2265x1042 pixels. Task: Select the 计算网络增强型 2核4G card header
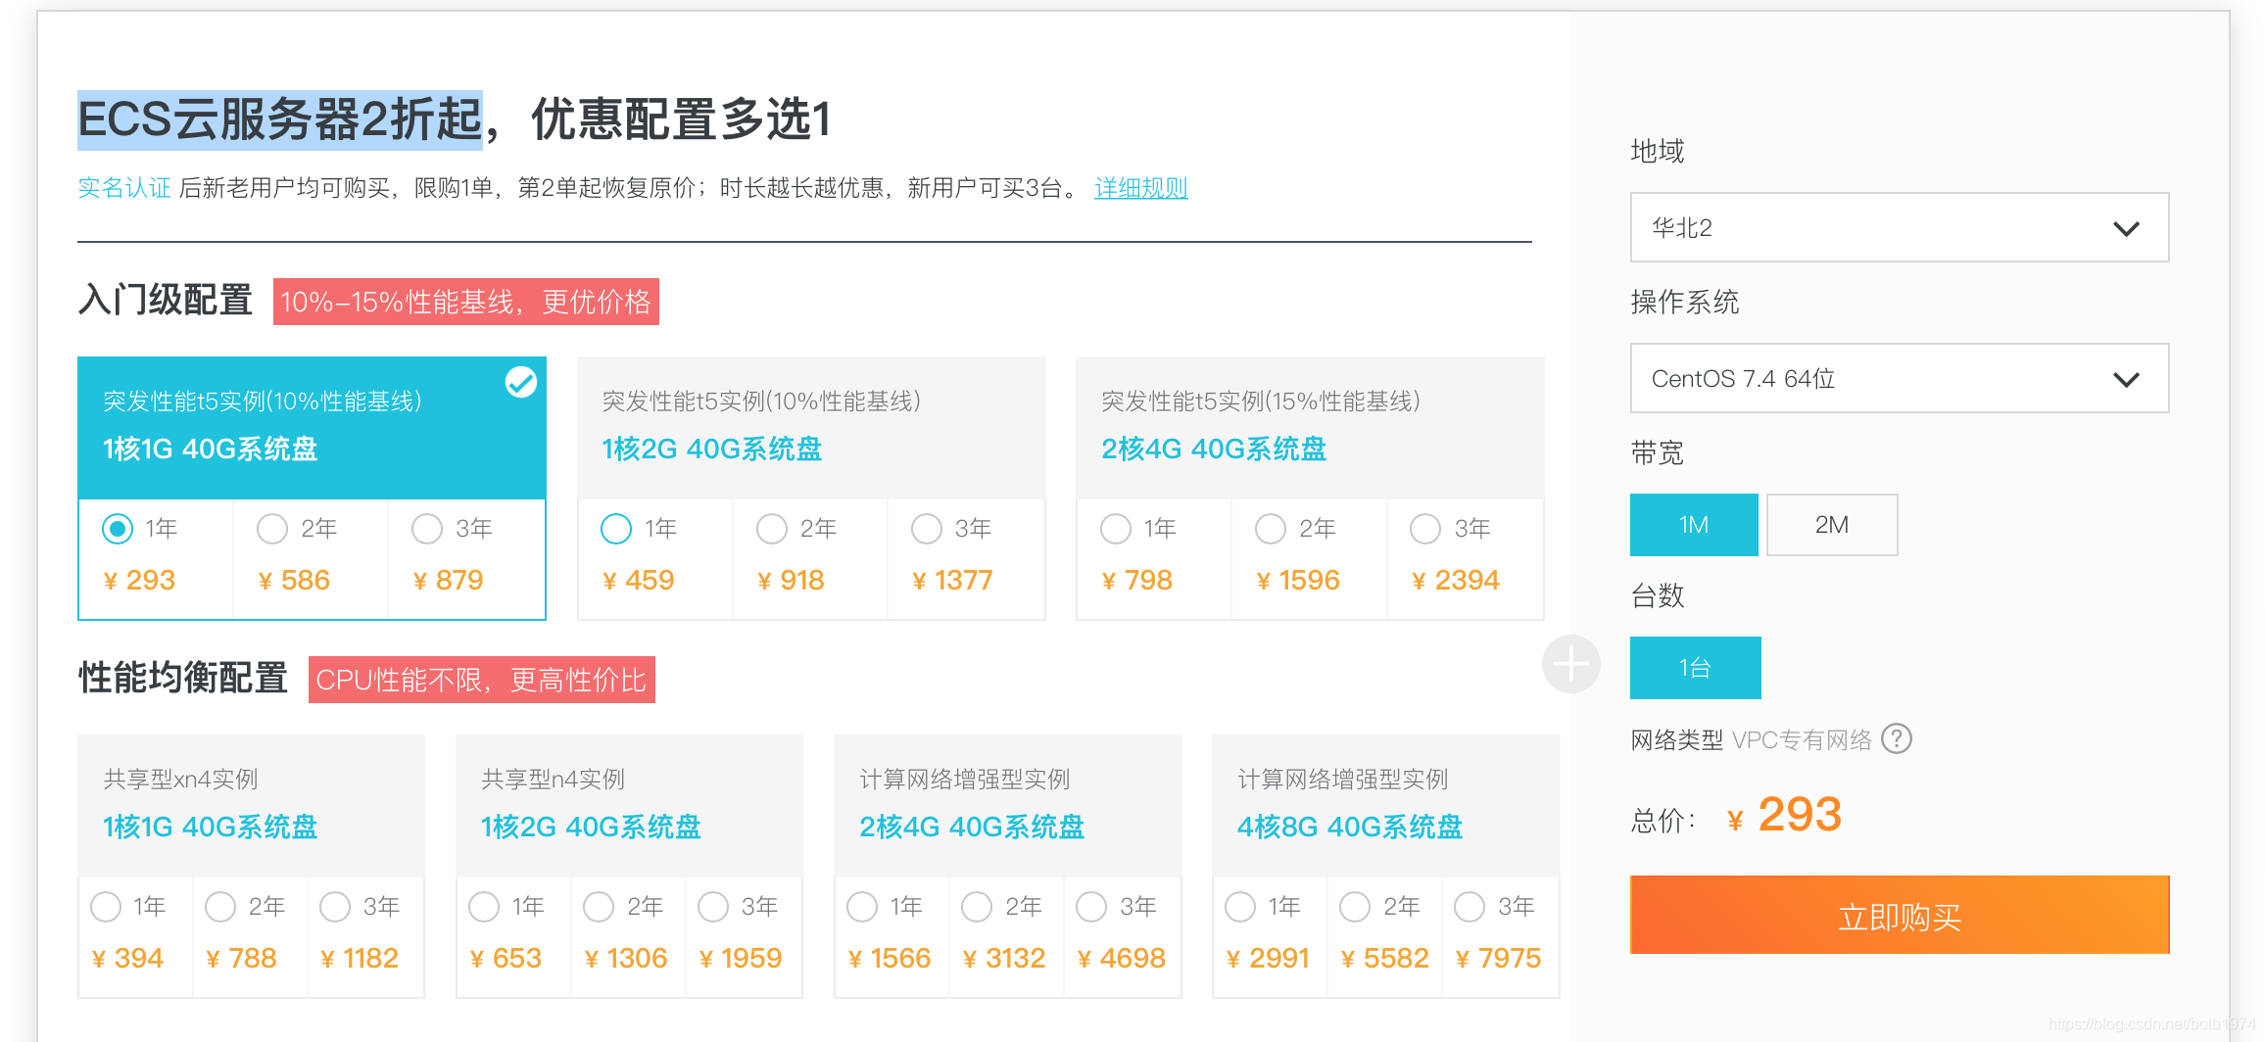(1007, 806)
